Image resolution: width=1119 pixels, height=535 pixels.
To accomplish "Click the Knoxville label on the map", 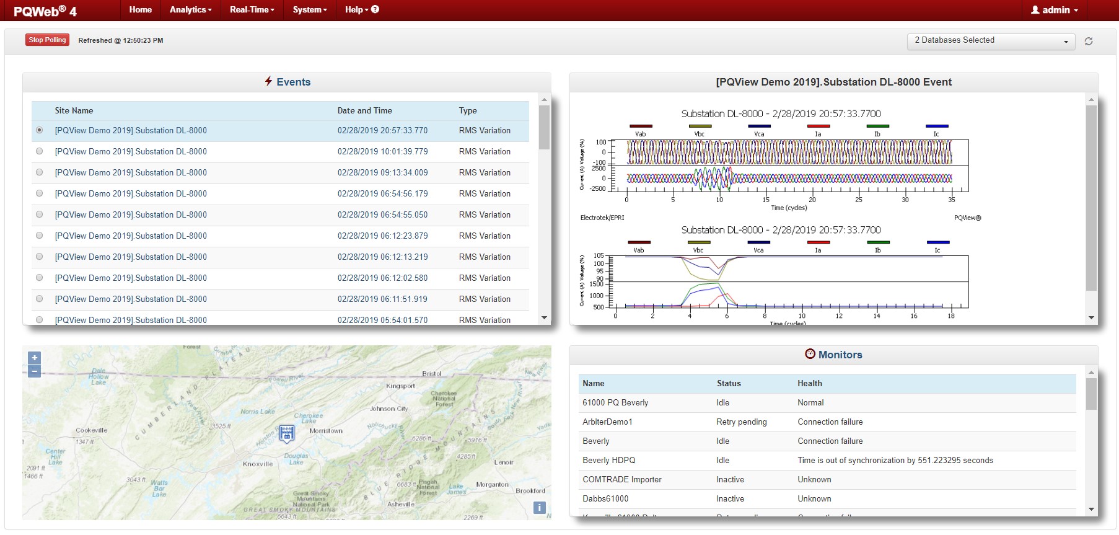I will 258,464.
